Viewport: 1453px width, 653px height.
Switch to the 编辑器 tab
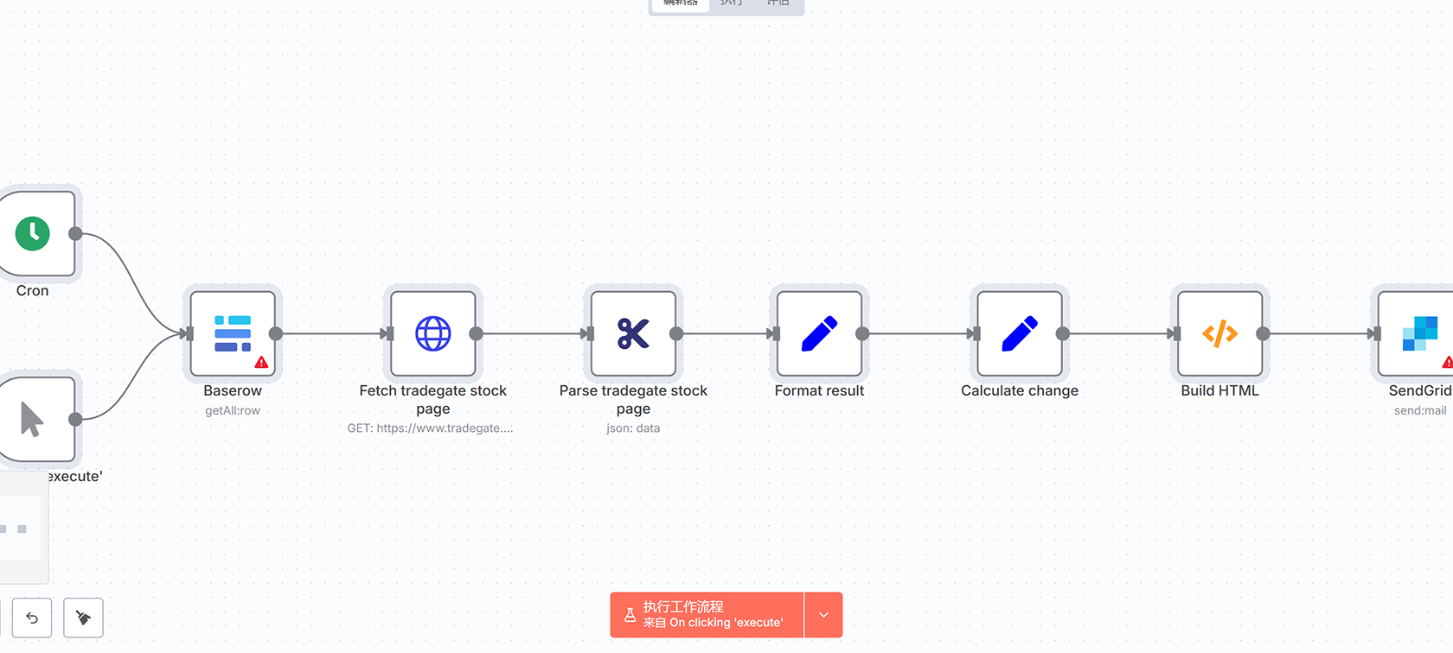tap(681, 3)
